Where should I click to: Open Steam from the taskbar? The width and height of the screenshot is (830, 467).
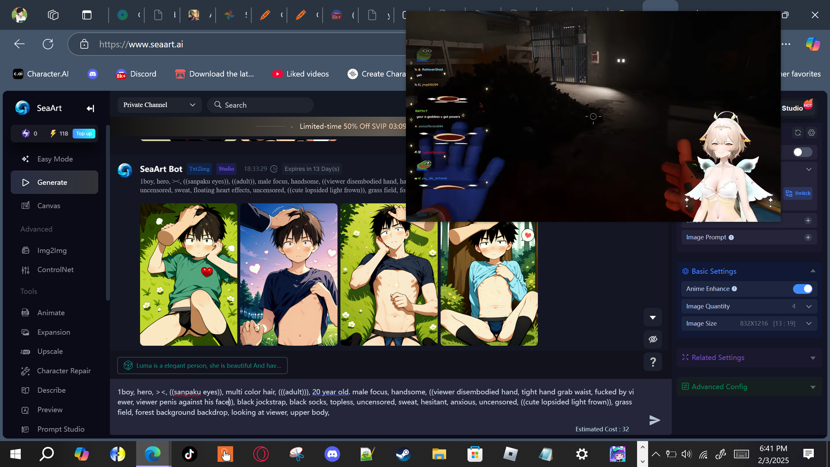tap(404, 454)
